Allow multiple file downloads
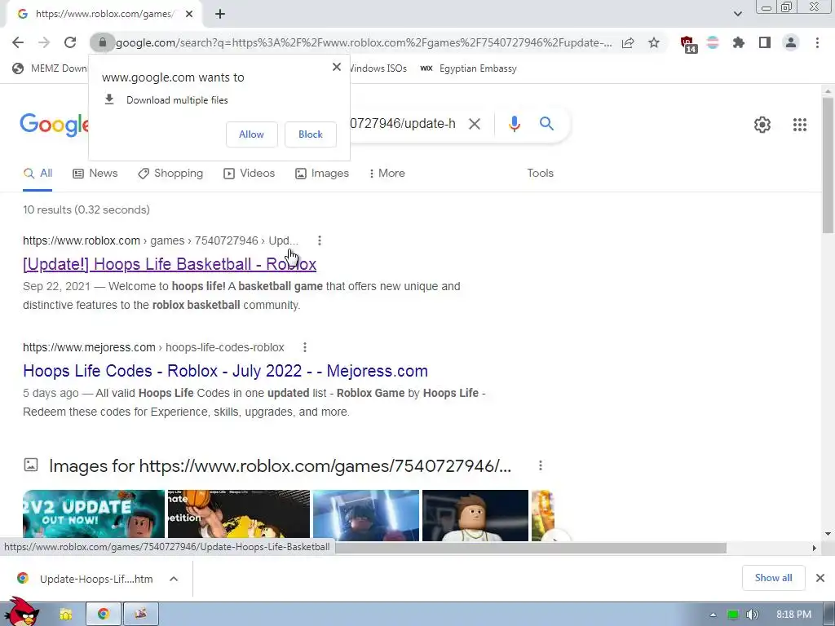 coord(251,134)
